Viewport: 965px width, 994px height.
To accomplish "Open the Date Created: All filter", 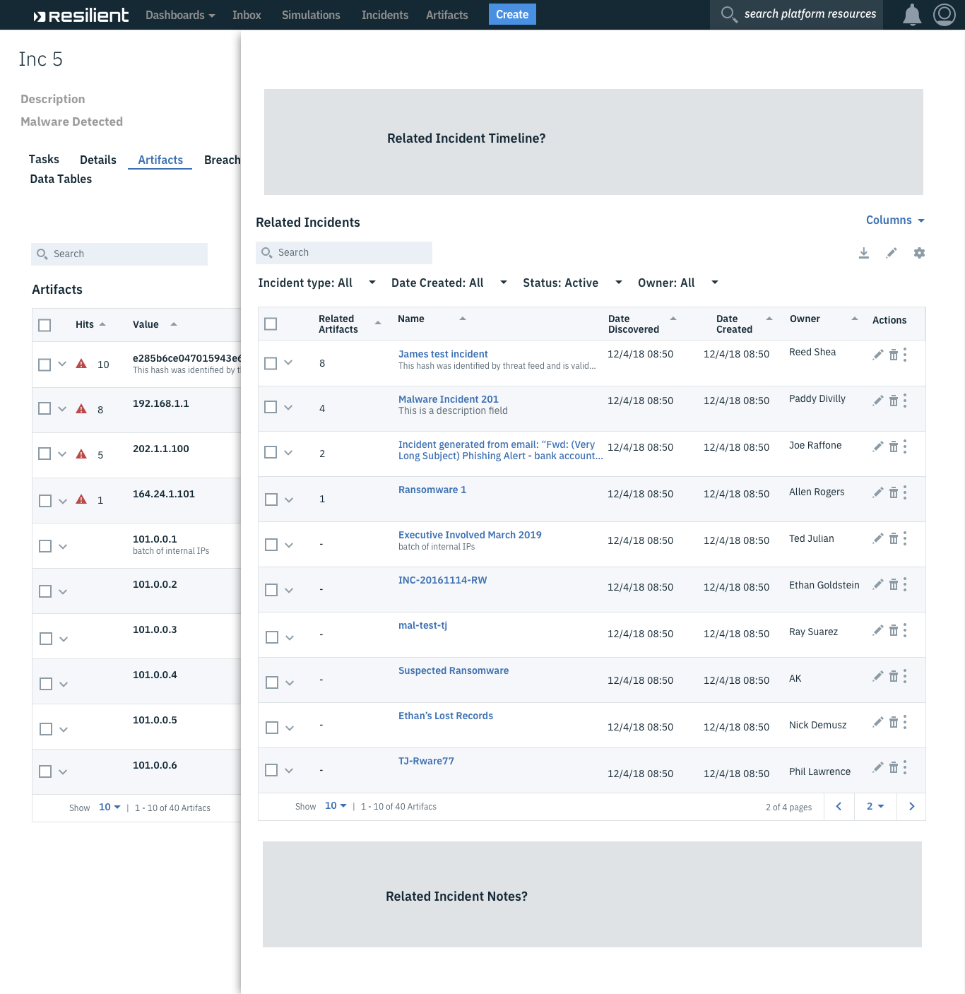I will coord(449,283).
